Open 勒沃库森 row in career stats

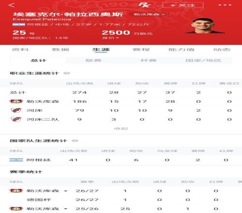click(x=121, y=101)
